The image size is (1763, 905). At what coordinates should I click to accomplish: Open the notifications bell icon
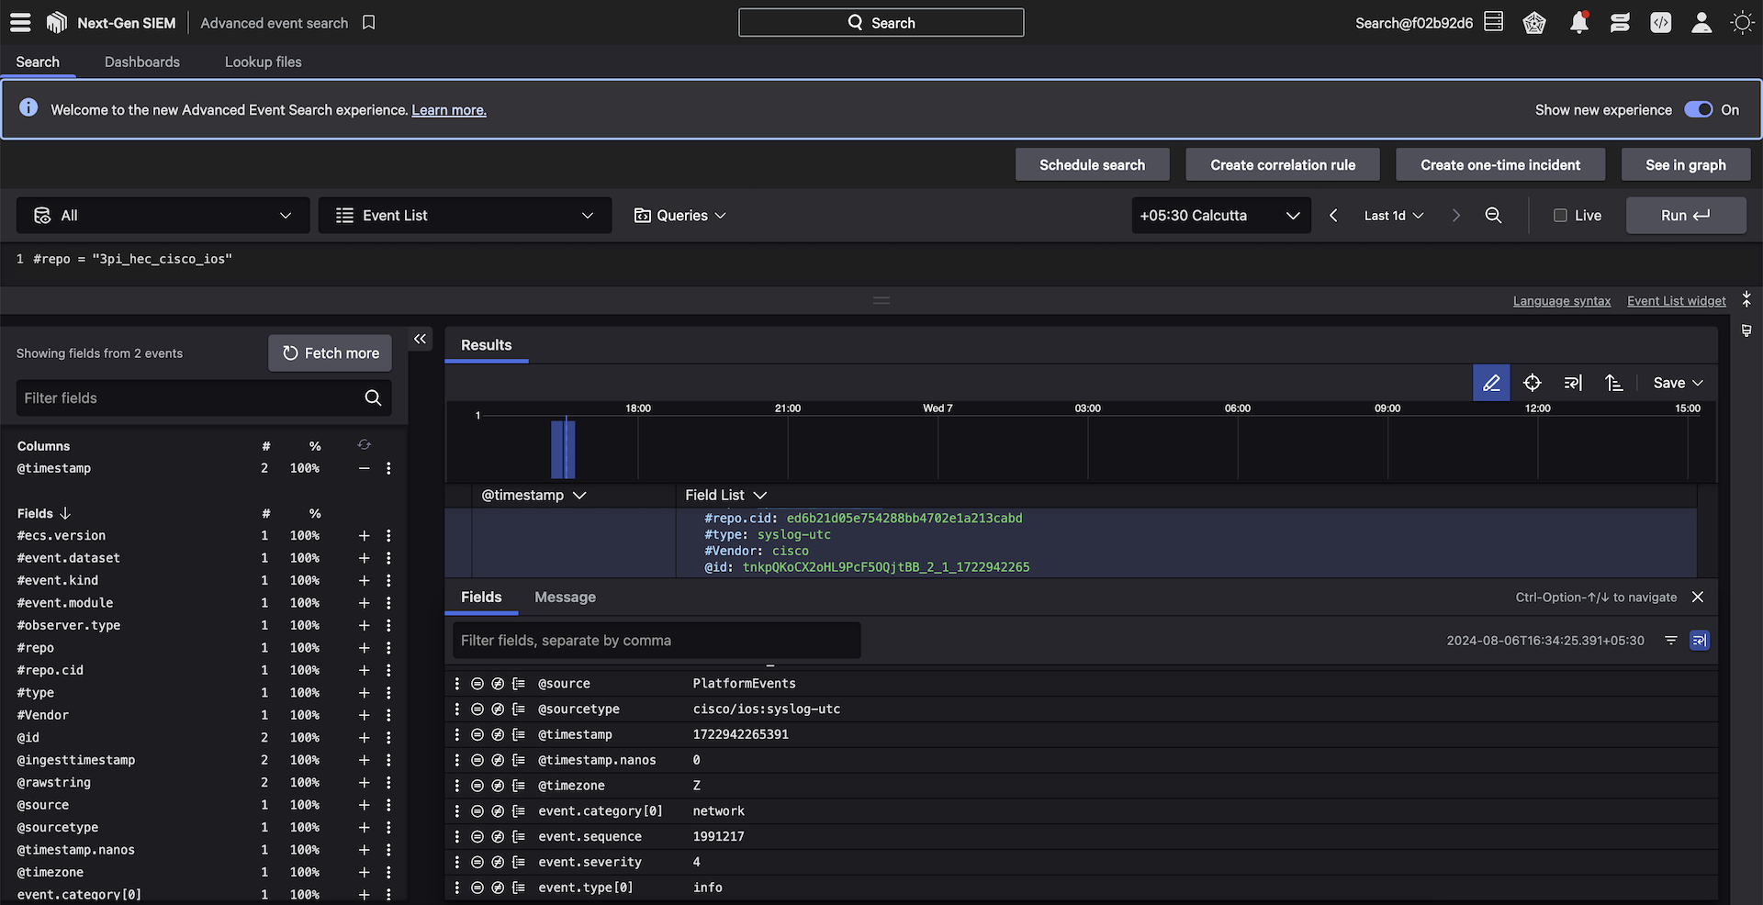(1578, 23)
